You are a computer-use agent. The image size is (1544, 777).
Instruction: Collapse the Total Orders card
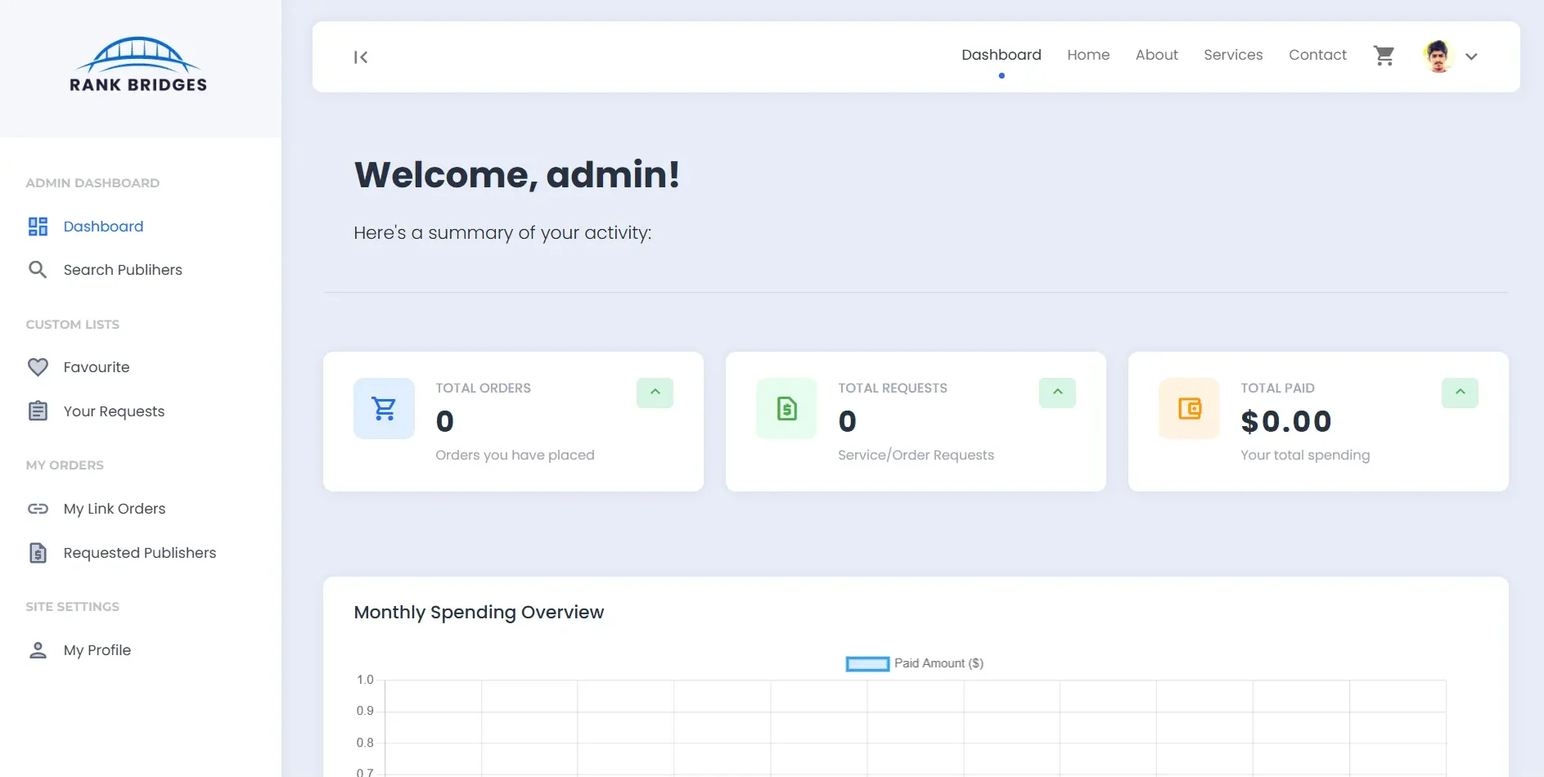[654, 393]
